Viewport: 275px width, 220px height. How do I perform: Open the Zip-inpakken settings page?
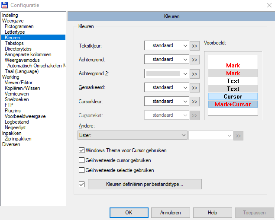point(18,139)
